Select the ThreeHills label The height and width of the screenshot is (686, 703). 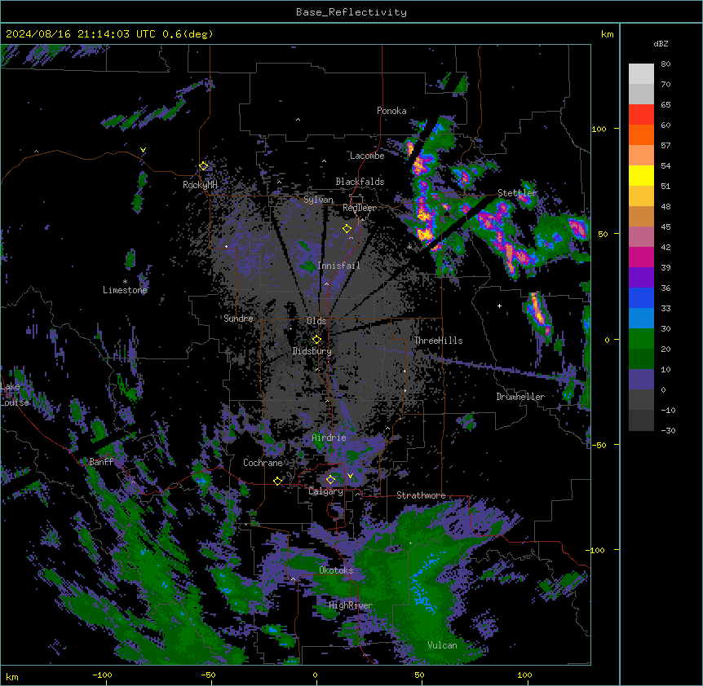pyautogui.click(x=438, y=341)
